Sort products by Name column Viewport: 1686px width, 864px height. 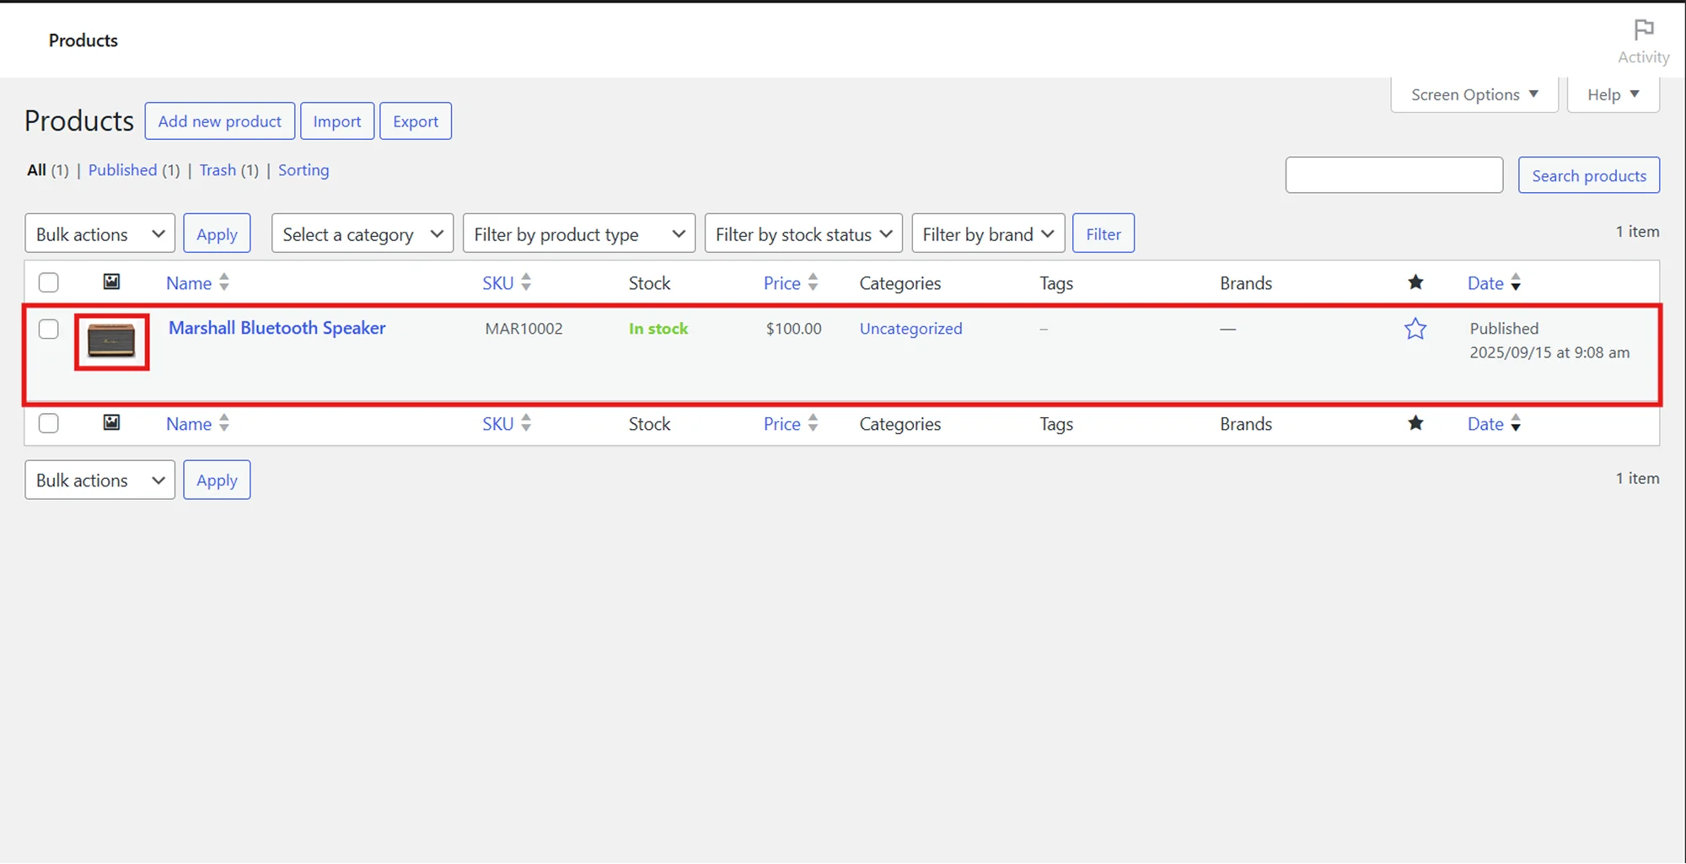[191, 282]
